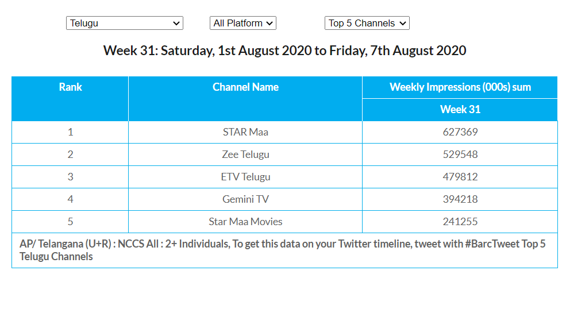566x313 pixels.
Task: Select the ETV Telugu row name
Action: [x=245, y=177]
